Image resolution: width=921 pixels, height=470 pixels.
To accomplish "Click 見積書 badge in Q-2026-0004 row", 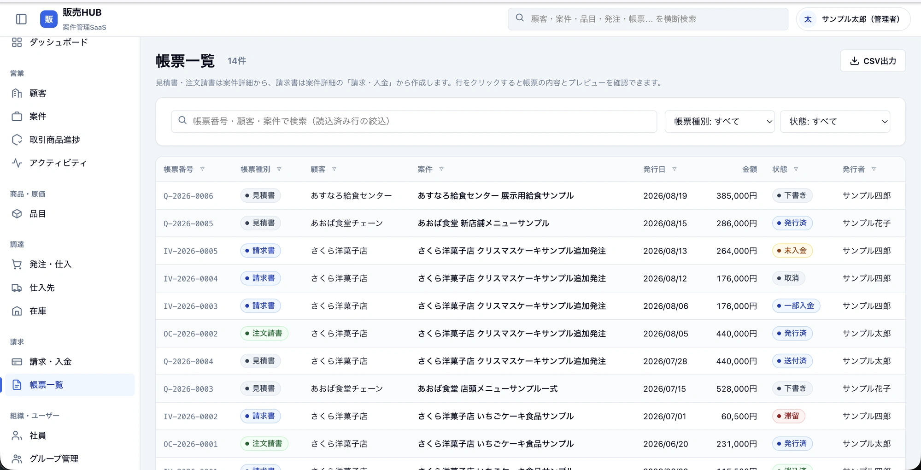I will click(260, 361).
